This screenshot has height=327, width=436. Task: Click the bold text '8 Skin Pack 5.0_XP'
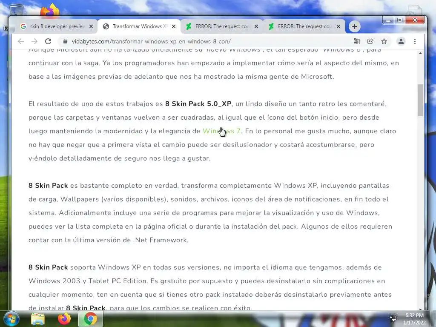(x=198, y=104)
